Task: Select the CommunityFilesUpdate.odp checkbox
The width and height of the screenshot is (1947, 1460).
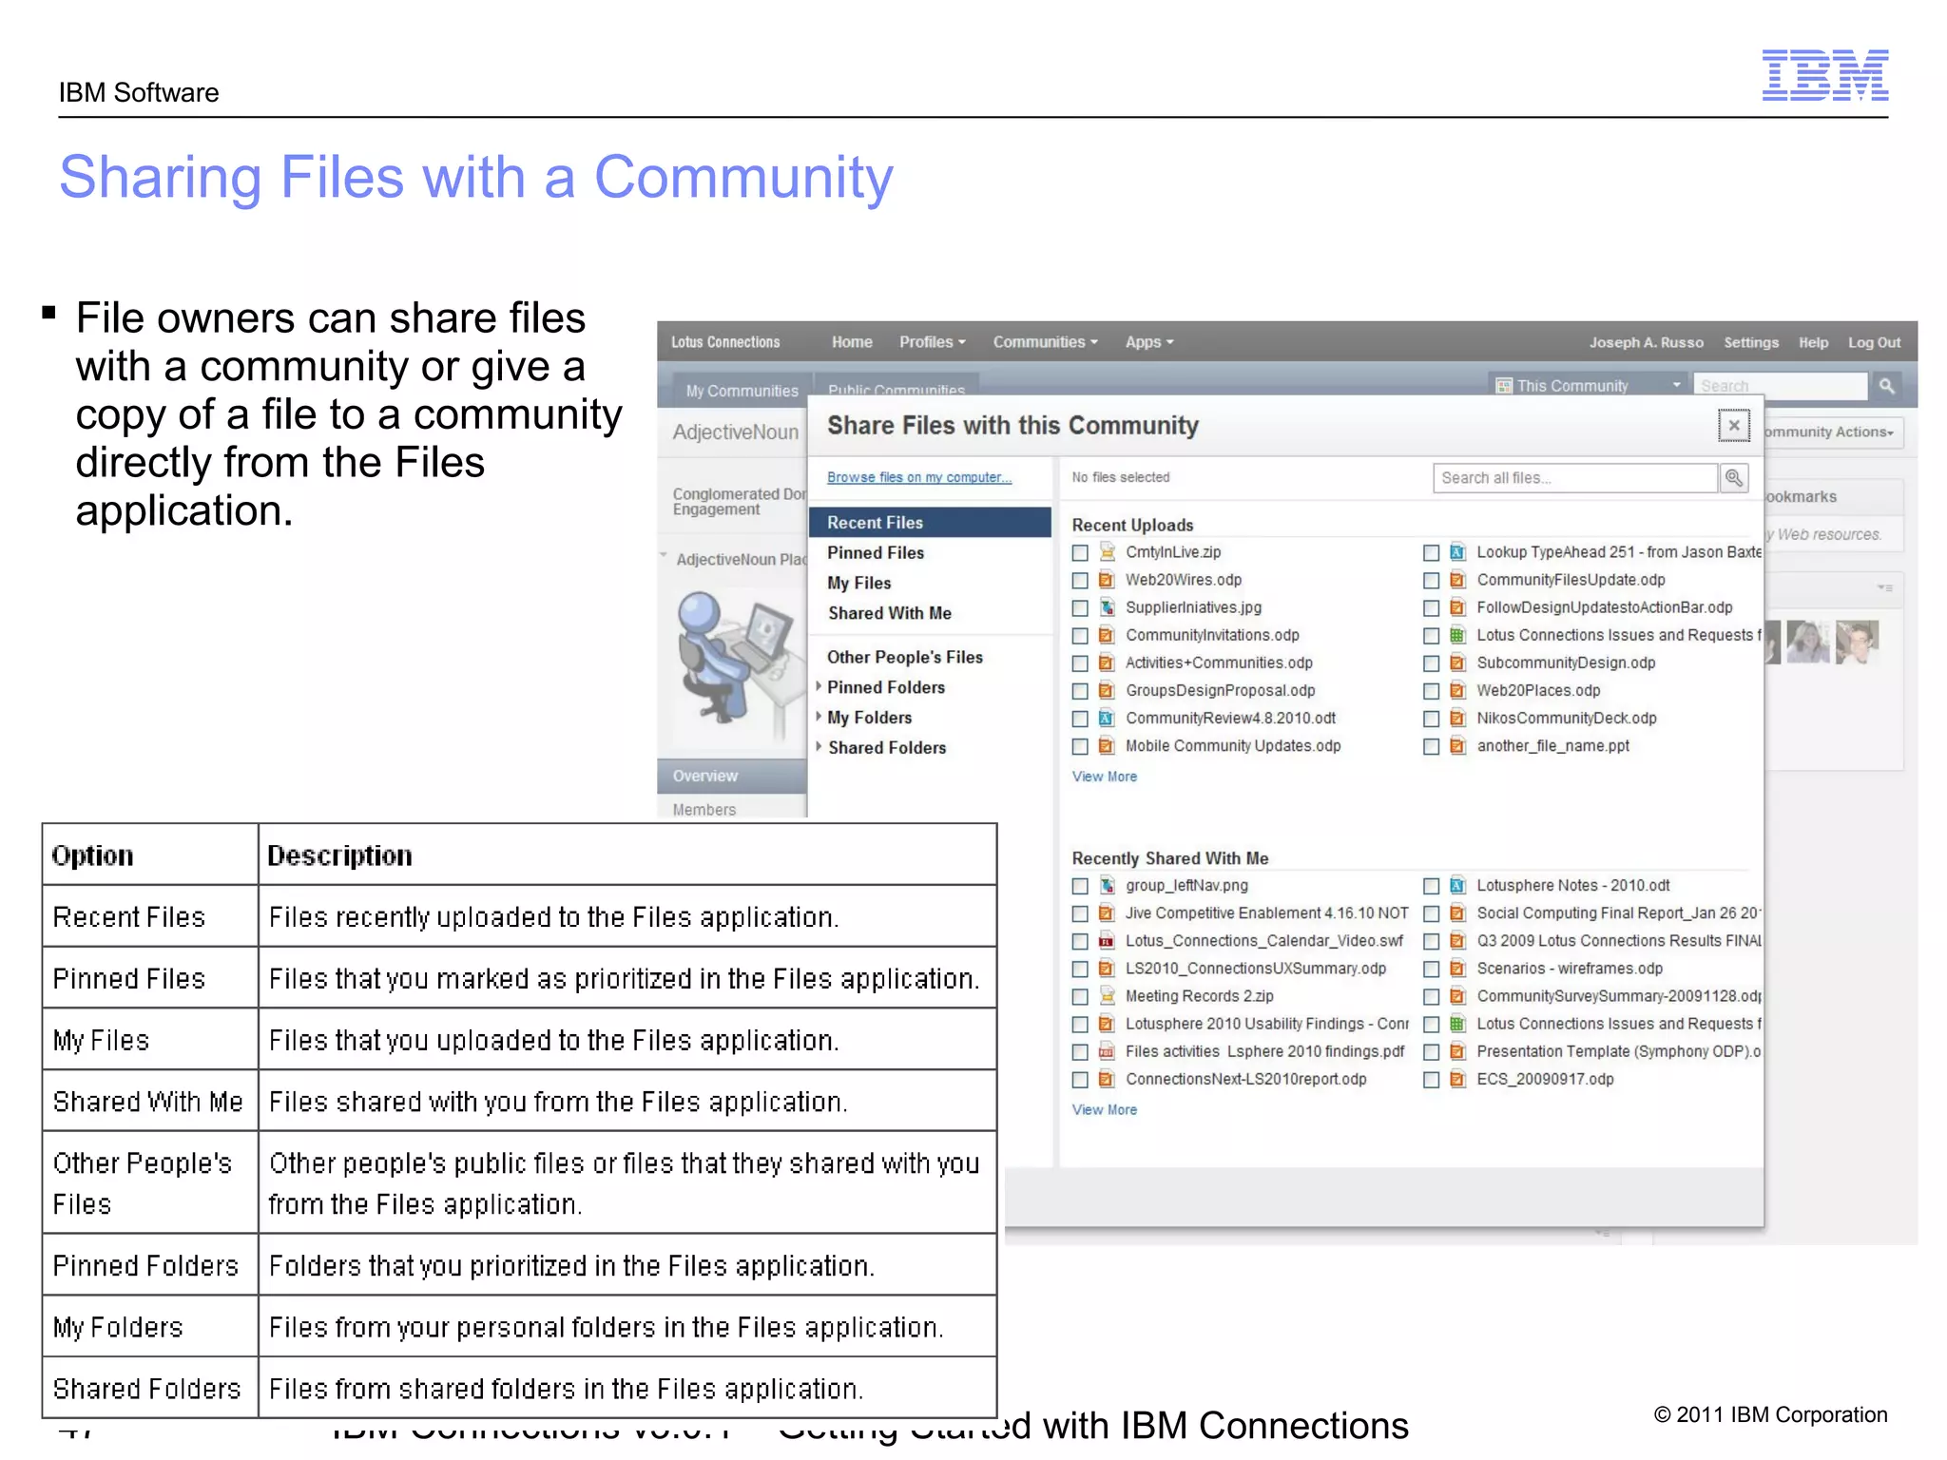Action: [x=1431, y=581]
